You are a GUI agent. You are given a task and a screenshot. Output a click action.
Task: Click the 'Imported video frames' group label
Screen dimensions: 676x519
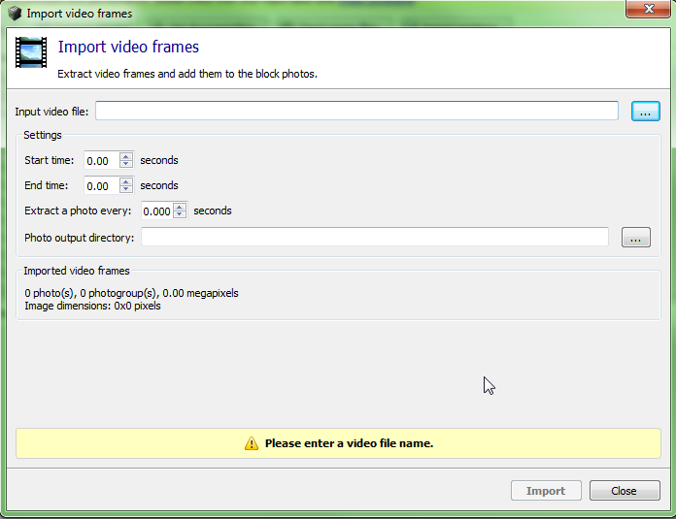[77, 271]
